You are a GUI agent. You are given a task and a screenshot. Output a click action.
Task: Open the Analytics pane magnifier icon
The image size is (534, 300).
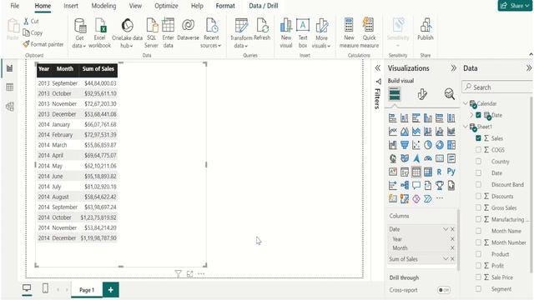pos(449,94)
